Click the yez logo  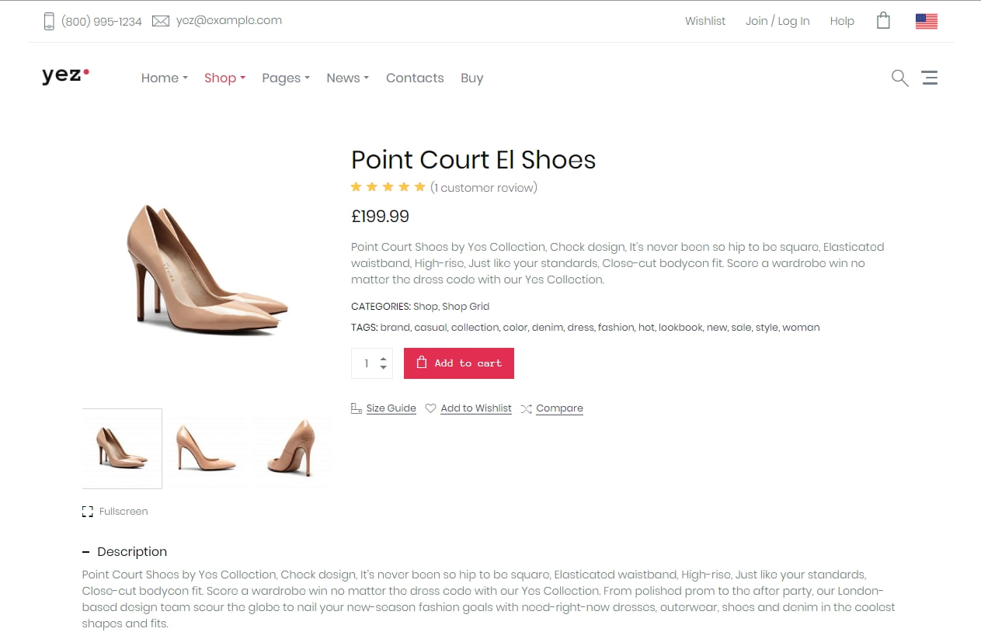click(x=65, y=75)
